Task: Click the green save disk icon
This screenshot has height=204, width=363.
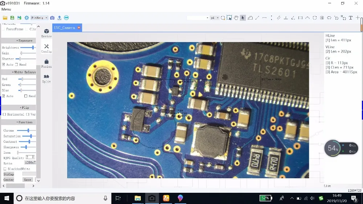Action: (x=12, y=18)
